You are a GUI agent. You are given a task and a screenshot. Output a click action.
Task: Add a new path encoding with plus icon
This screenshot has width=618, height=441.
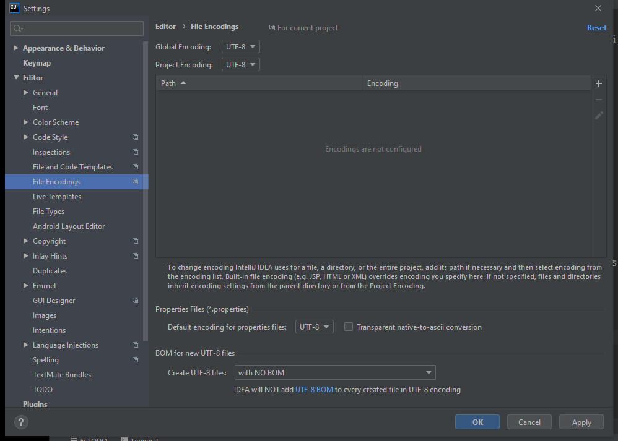coord(599,83)
